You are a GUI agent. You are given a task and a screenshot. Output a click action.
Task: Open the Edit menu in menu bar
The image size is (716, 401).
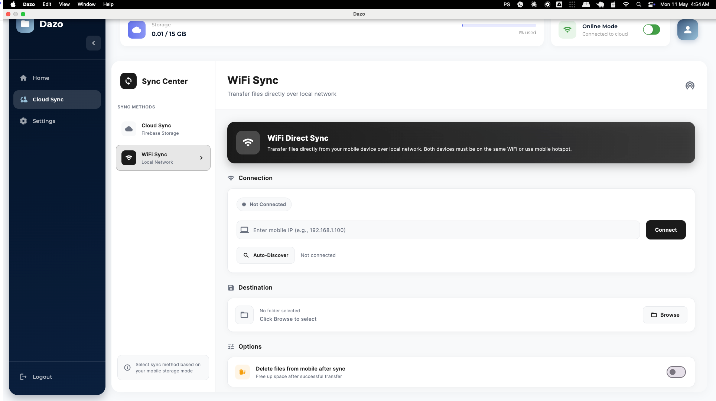tap(47, 4)
